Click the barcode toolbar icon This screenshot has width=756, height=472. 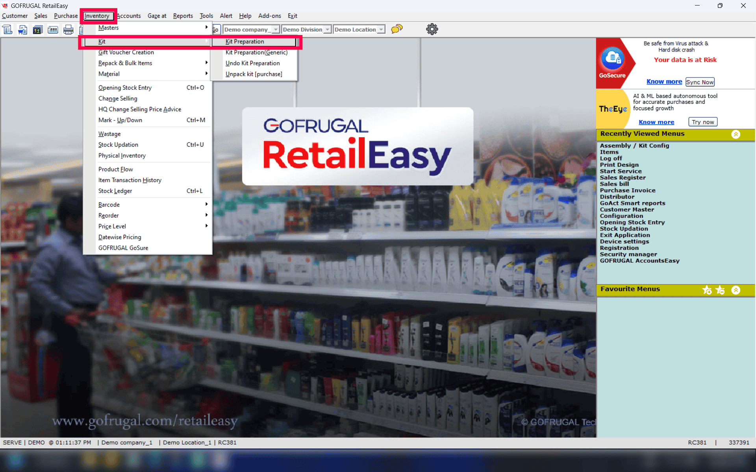(x=53, y=29)
